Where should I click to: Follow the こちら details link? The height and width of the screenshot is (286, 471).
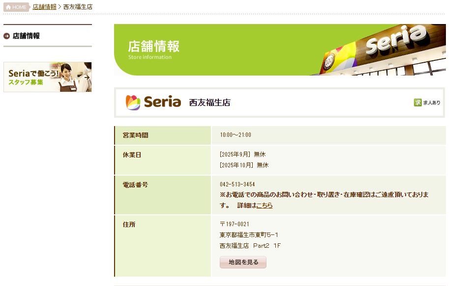(265, 206)
